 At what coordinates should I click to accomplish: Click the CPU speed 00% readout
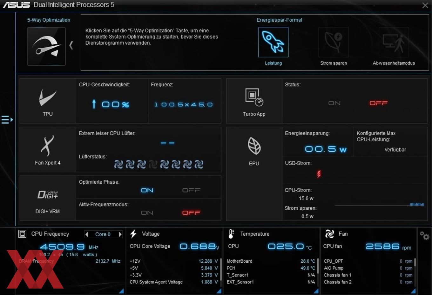tap(115, 104)
